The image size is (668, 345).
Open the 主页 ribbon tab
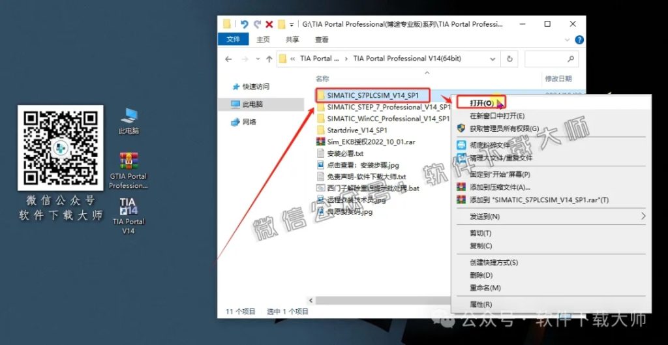pos(263,40)
